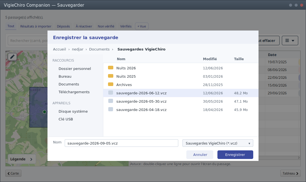Viewport: 306px width, 182px height.
Task: Click the Date column header in the table
Action: (x=272, y=55)
